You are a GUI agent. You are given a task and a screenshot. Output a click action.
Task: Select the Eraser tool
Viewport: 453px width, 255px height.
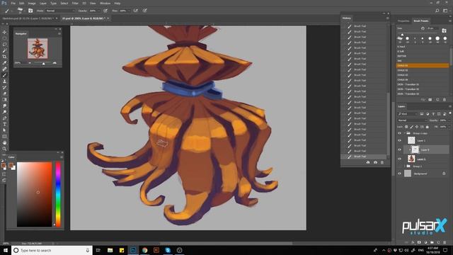point(4,93)
